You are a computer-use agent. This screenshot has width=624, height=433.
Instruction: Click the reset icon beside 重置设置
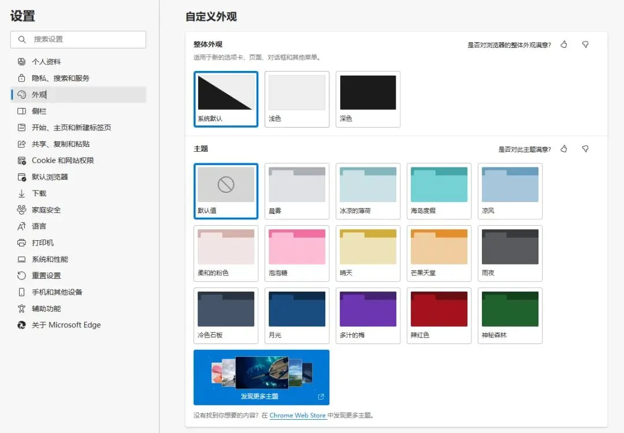(21, 275)
